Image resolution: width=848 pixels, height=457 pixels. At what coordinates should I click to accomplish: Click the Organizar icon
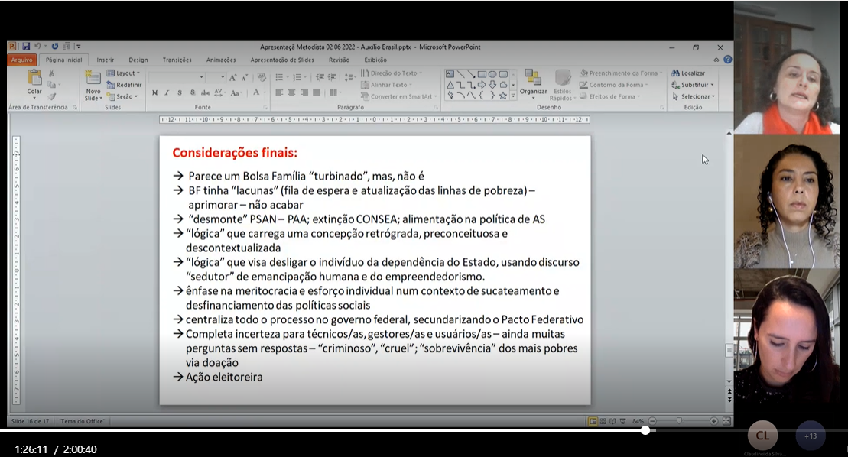[x=533, y=78]
